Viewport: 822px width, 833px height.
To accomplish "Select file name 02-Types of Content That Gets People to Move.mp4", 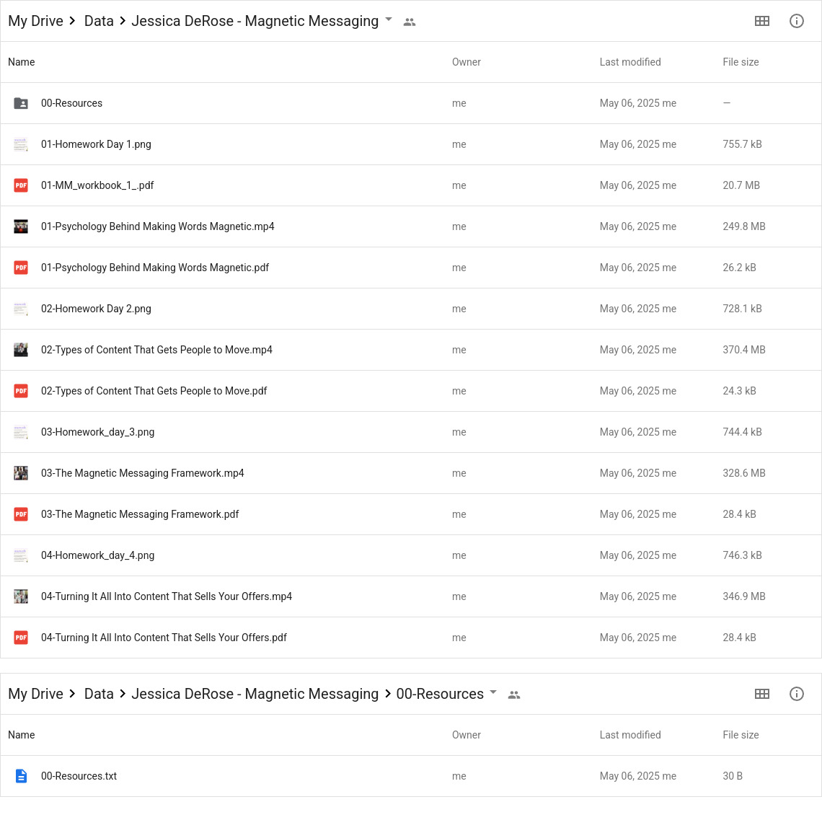I will 156,350.
